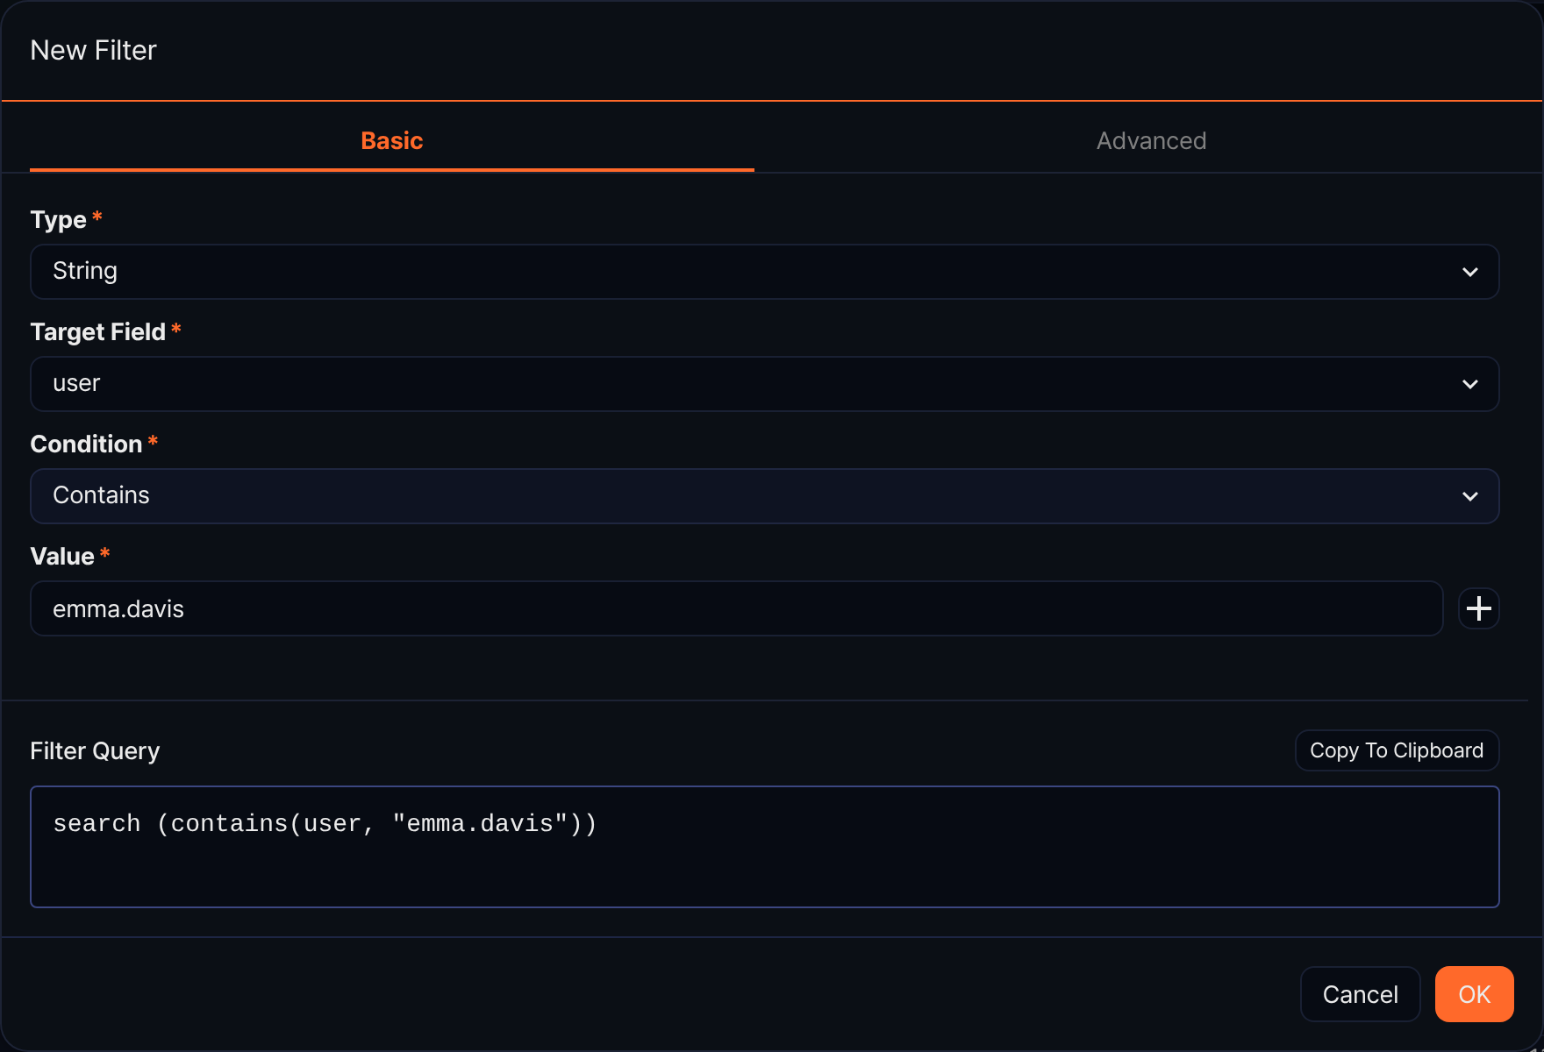Viewport: 1544px width, 1052px height.
Task: Click the Condition label
Action: 86,444
